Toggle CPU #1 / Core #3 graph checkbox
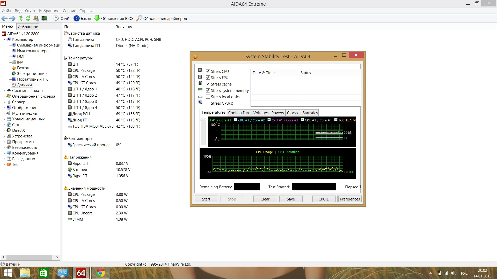Screen dimensions: 497x279 tap(269, 120)
